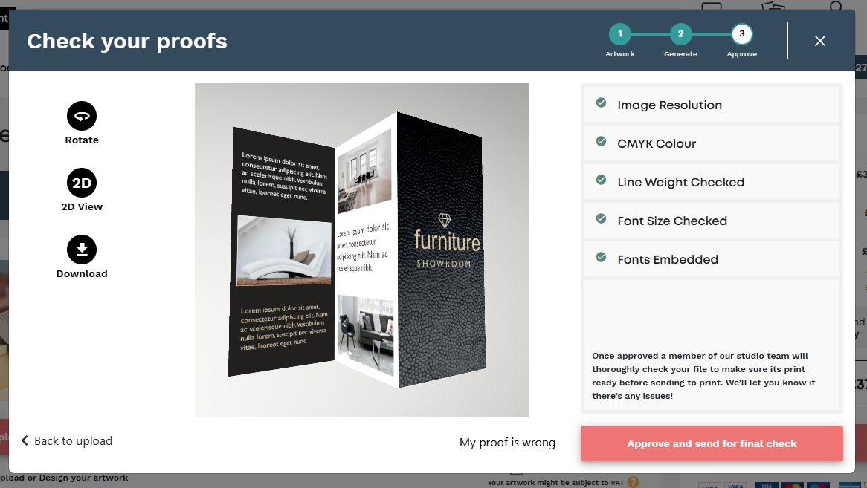This screenshot has width=867, height=488.
Task: Click the Image Resolution check row
Action: [712, 105]
